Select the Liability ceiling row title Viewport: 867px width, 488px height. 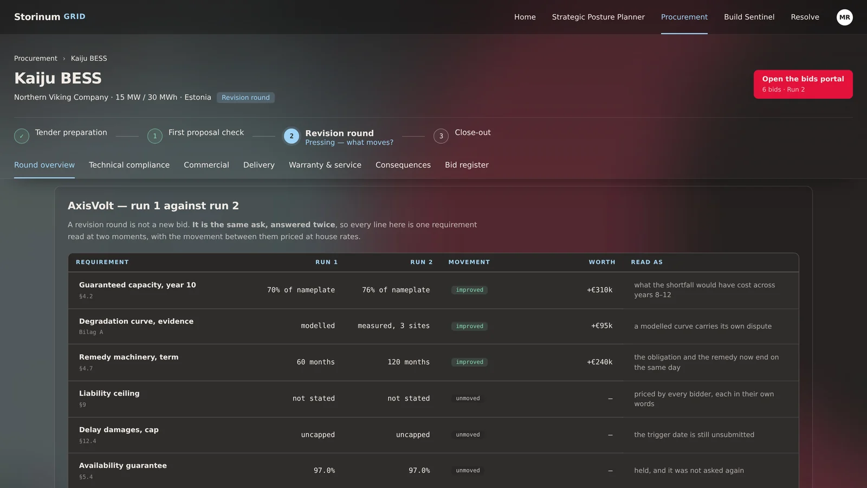109,393
